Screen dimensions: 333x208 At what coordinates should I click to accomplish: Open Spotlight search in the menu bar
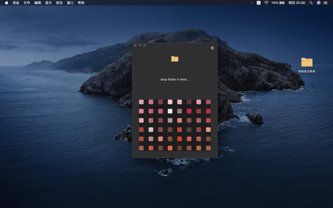click(311, 3)
